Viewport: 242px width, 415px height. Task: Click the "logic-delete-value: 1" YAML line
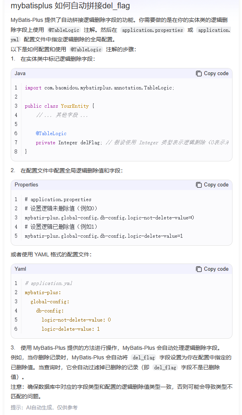click(x=71, y=329)
